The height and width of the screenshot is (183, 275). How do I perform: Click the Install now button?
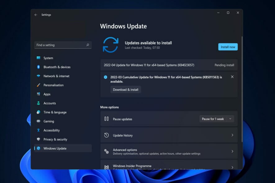(228, 47)
